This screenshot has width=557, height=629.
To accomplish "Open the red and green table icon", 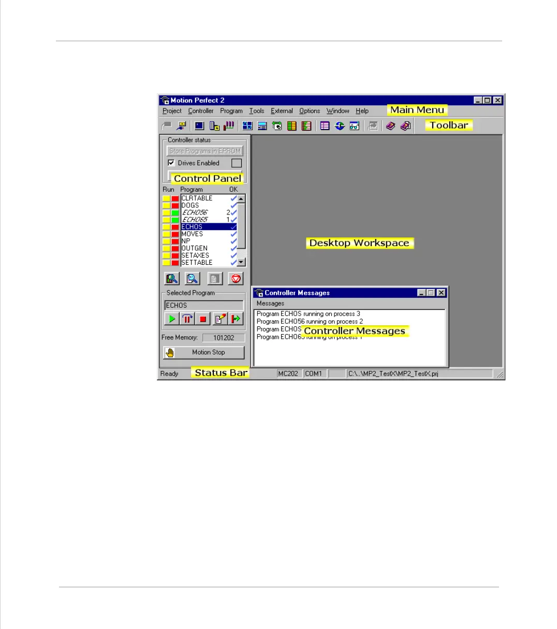I will pos(306,125).
